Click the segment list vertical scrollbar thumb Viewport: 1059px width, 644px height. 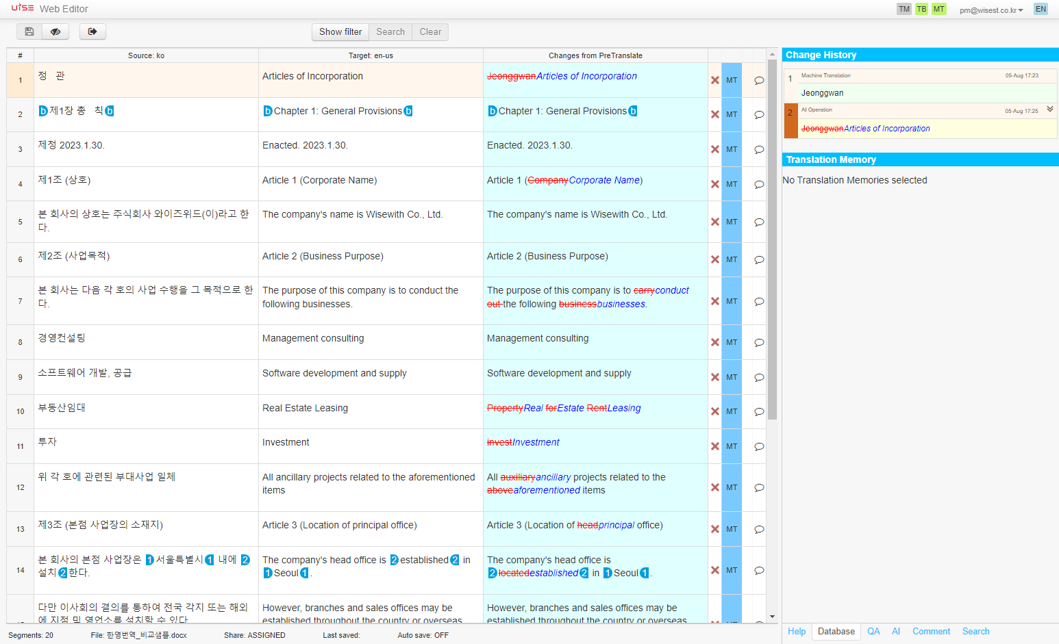[772, 240]
